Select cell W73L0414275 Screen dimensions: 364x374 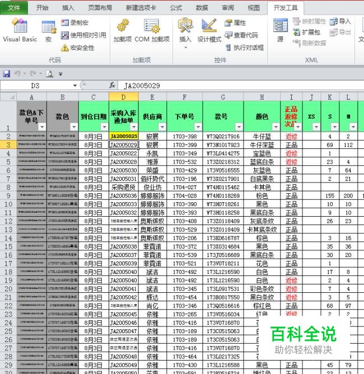click(x=223, y=153)
